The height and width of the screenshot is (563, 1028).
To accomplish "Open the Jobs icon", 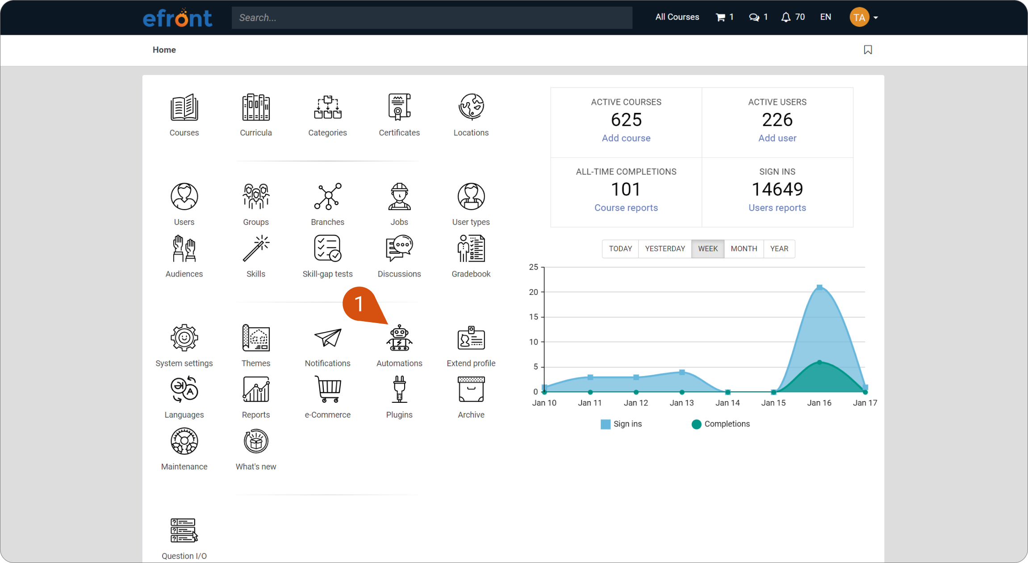I will click(399, 197).
